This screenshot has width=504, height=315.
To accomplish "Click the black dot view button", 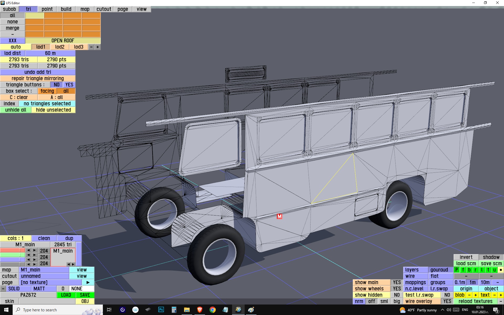I will (501, 270).
